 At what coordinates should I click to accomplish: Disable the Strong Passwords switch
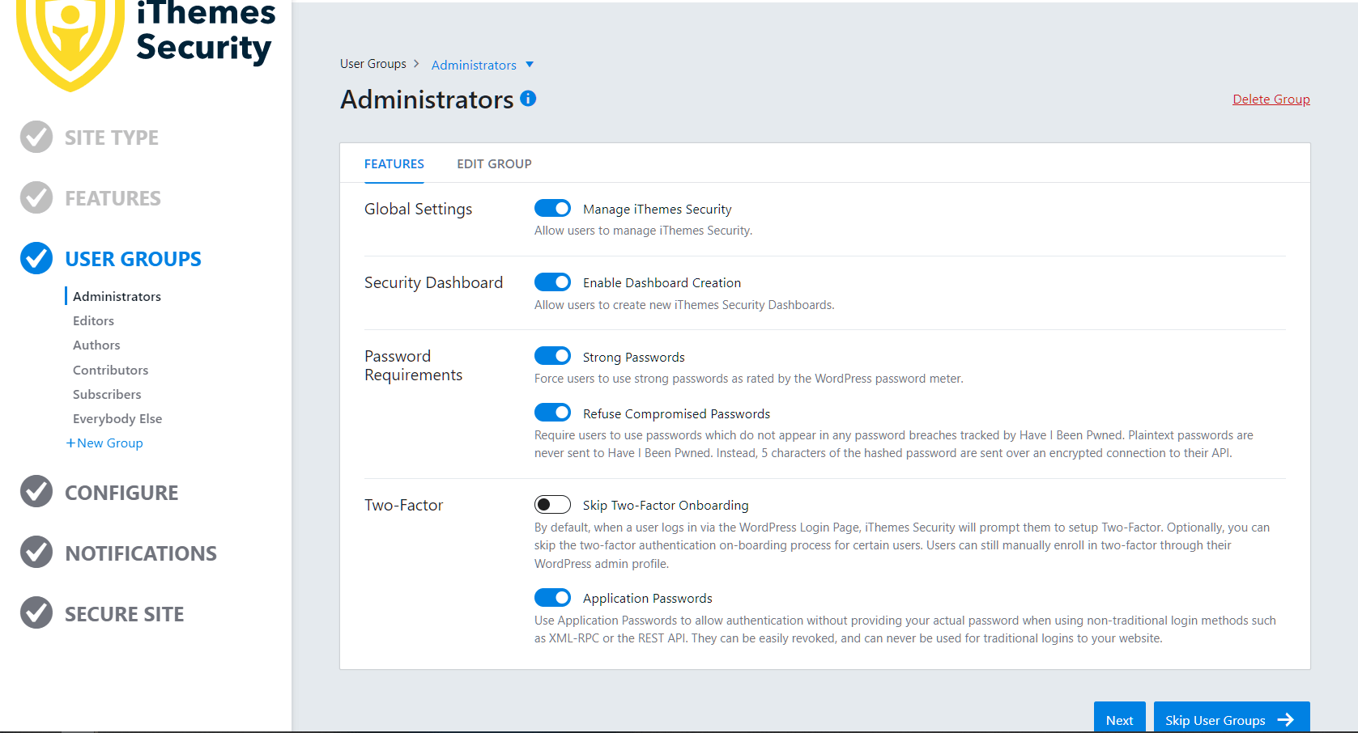pos(552,356)
